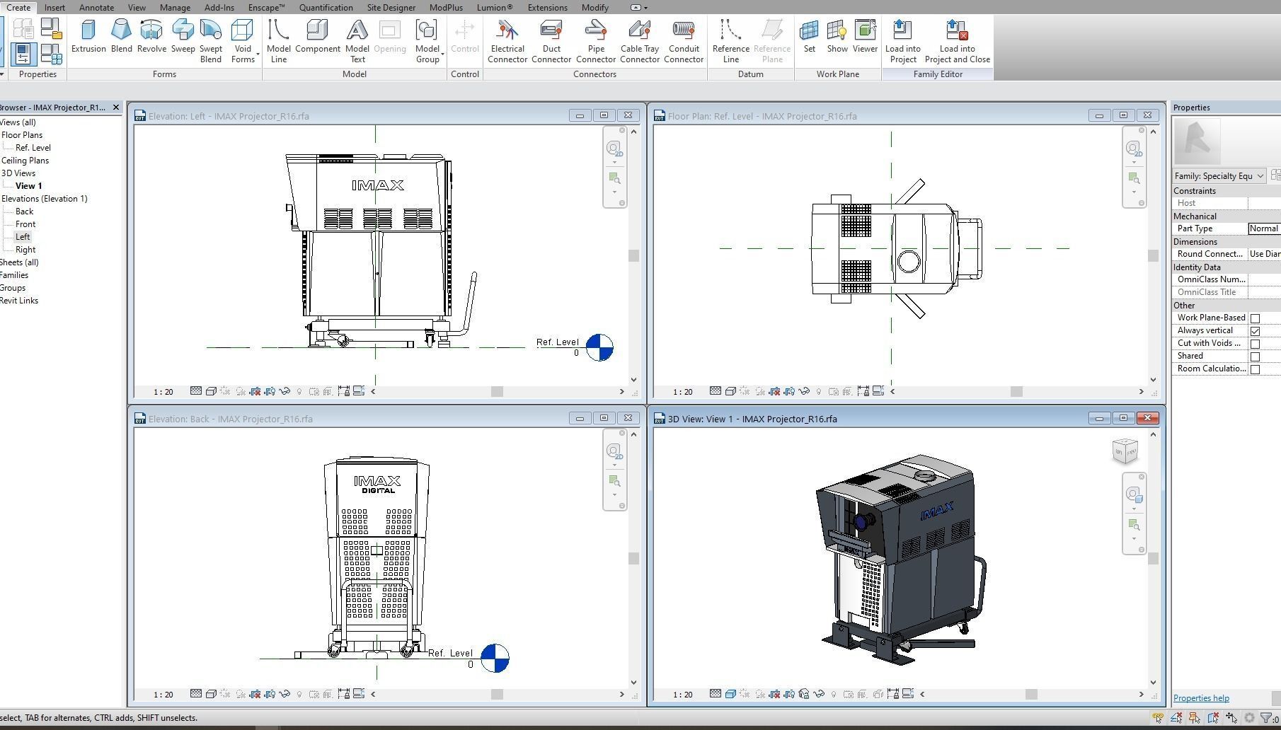The height and width of the screenshot is (730, 1281).
Task: Click the Set work plane tool
Action: coord(809,37)
